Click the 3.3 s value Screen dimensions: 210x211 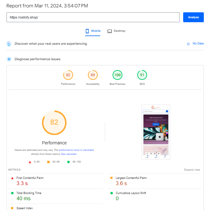pos(22,183)
